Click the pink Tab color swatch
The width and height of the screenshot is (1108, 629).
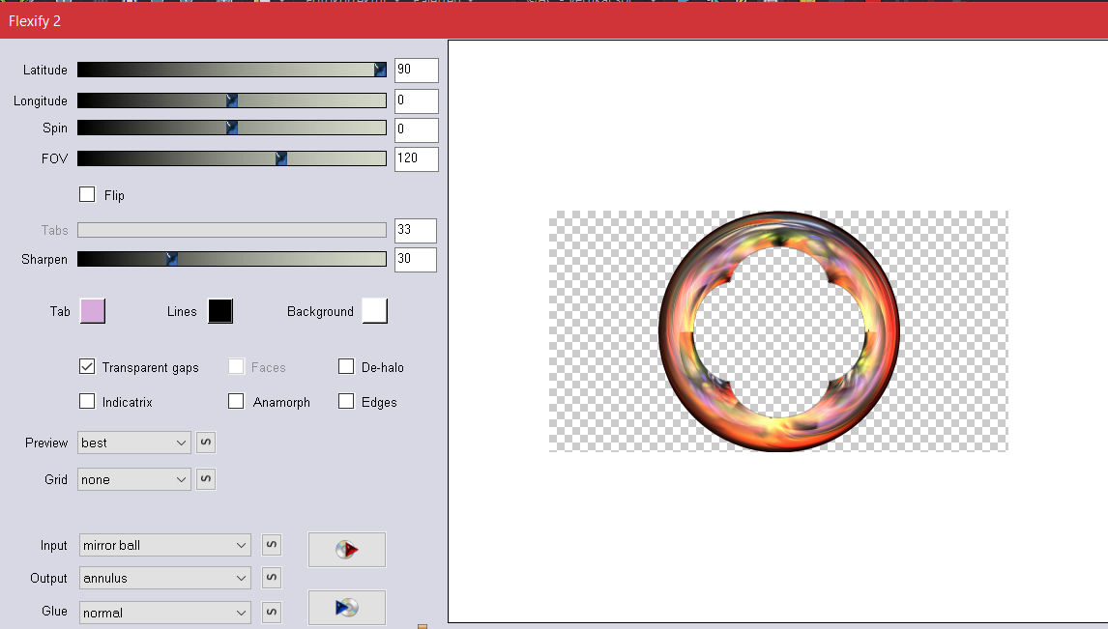[93, 311]
